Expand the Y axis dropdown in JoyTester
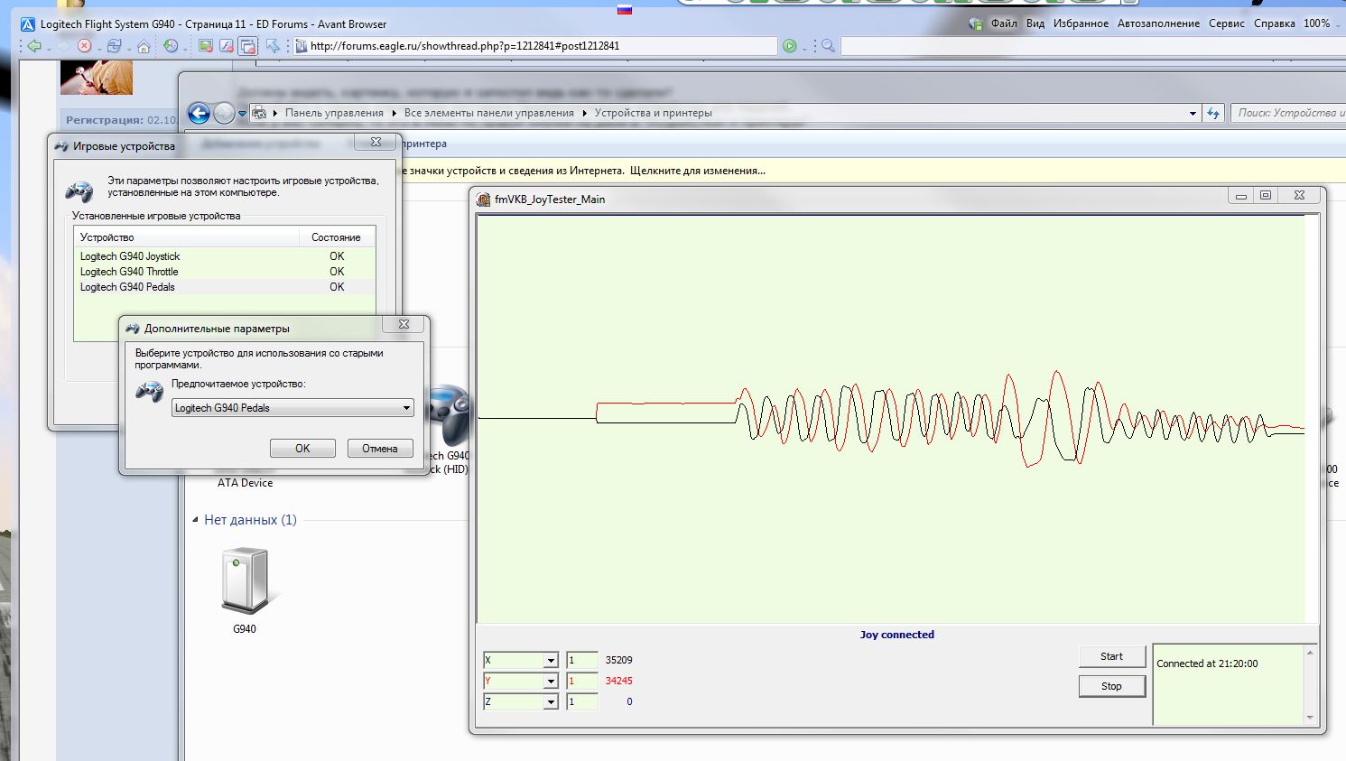 [x=551, y=682]
